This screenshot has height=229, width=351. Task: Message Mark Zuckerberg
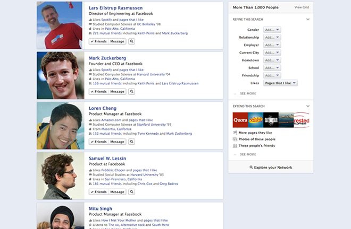tap(117, 92)
